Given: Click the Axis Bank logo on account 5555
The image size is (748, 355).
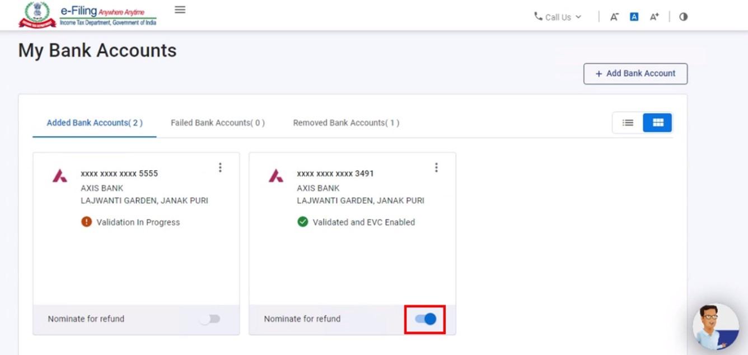Looking at the screenshot, I should (59, 175).
